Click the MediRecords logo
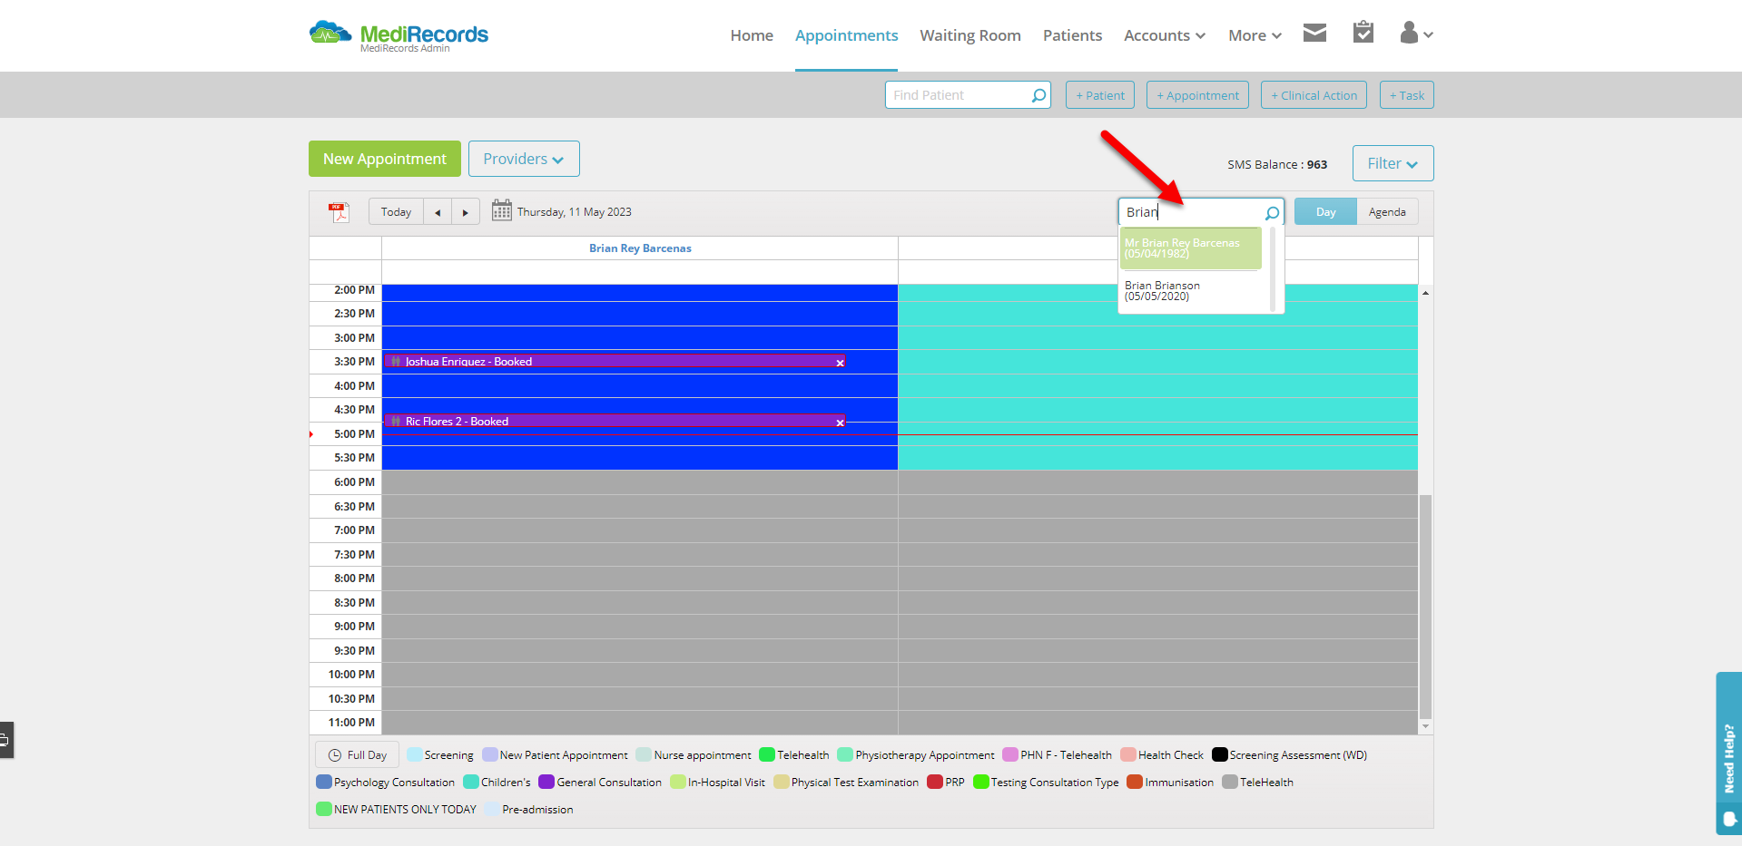1742x846 pixels. click(399, 35)
